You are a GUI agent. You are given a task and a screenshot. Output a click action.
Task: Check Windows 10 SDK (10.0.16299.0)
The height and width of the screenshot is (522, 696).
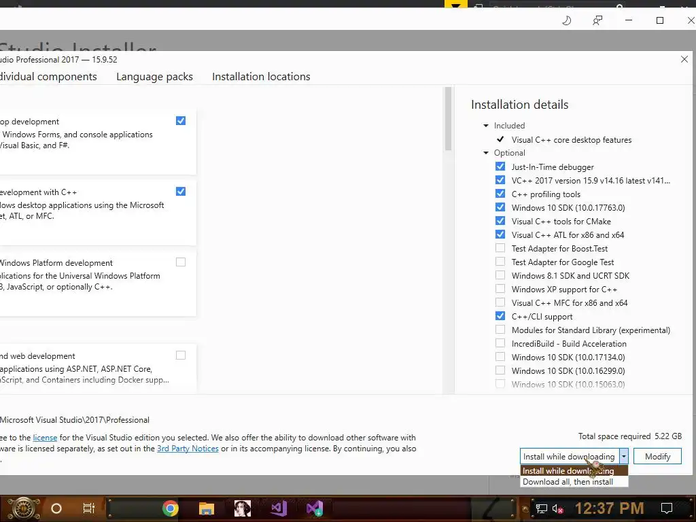(500, 370)
